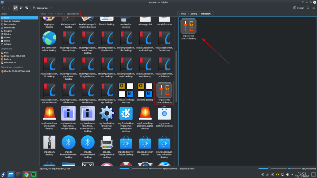Select onboard-settings.desktop file icon
Viewport: 317px width, 178px height.
click(126, 91)
